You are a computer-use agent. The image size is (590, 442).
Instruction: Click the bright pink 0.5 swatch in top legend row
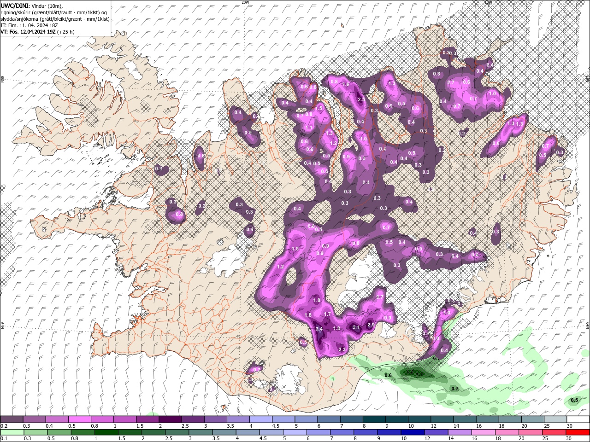(x=79, y=419)
